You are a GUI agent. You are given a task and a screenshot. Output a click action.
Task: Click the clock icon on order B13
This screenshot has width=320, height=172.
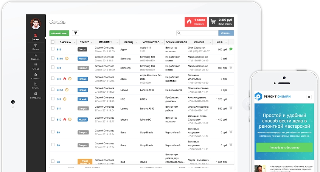coord(70,79)
